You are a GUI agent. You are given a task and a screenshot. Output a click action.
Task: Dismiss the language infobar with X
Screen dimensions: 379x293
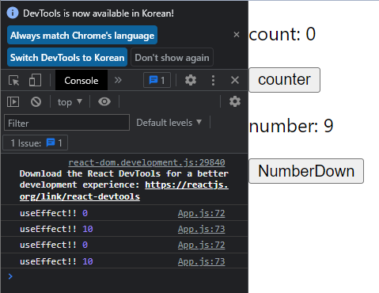click(x=237, y=35)
